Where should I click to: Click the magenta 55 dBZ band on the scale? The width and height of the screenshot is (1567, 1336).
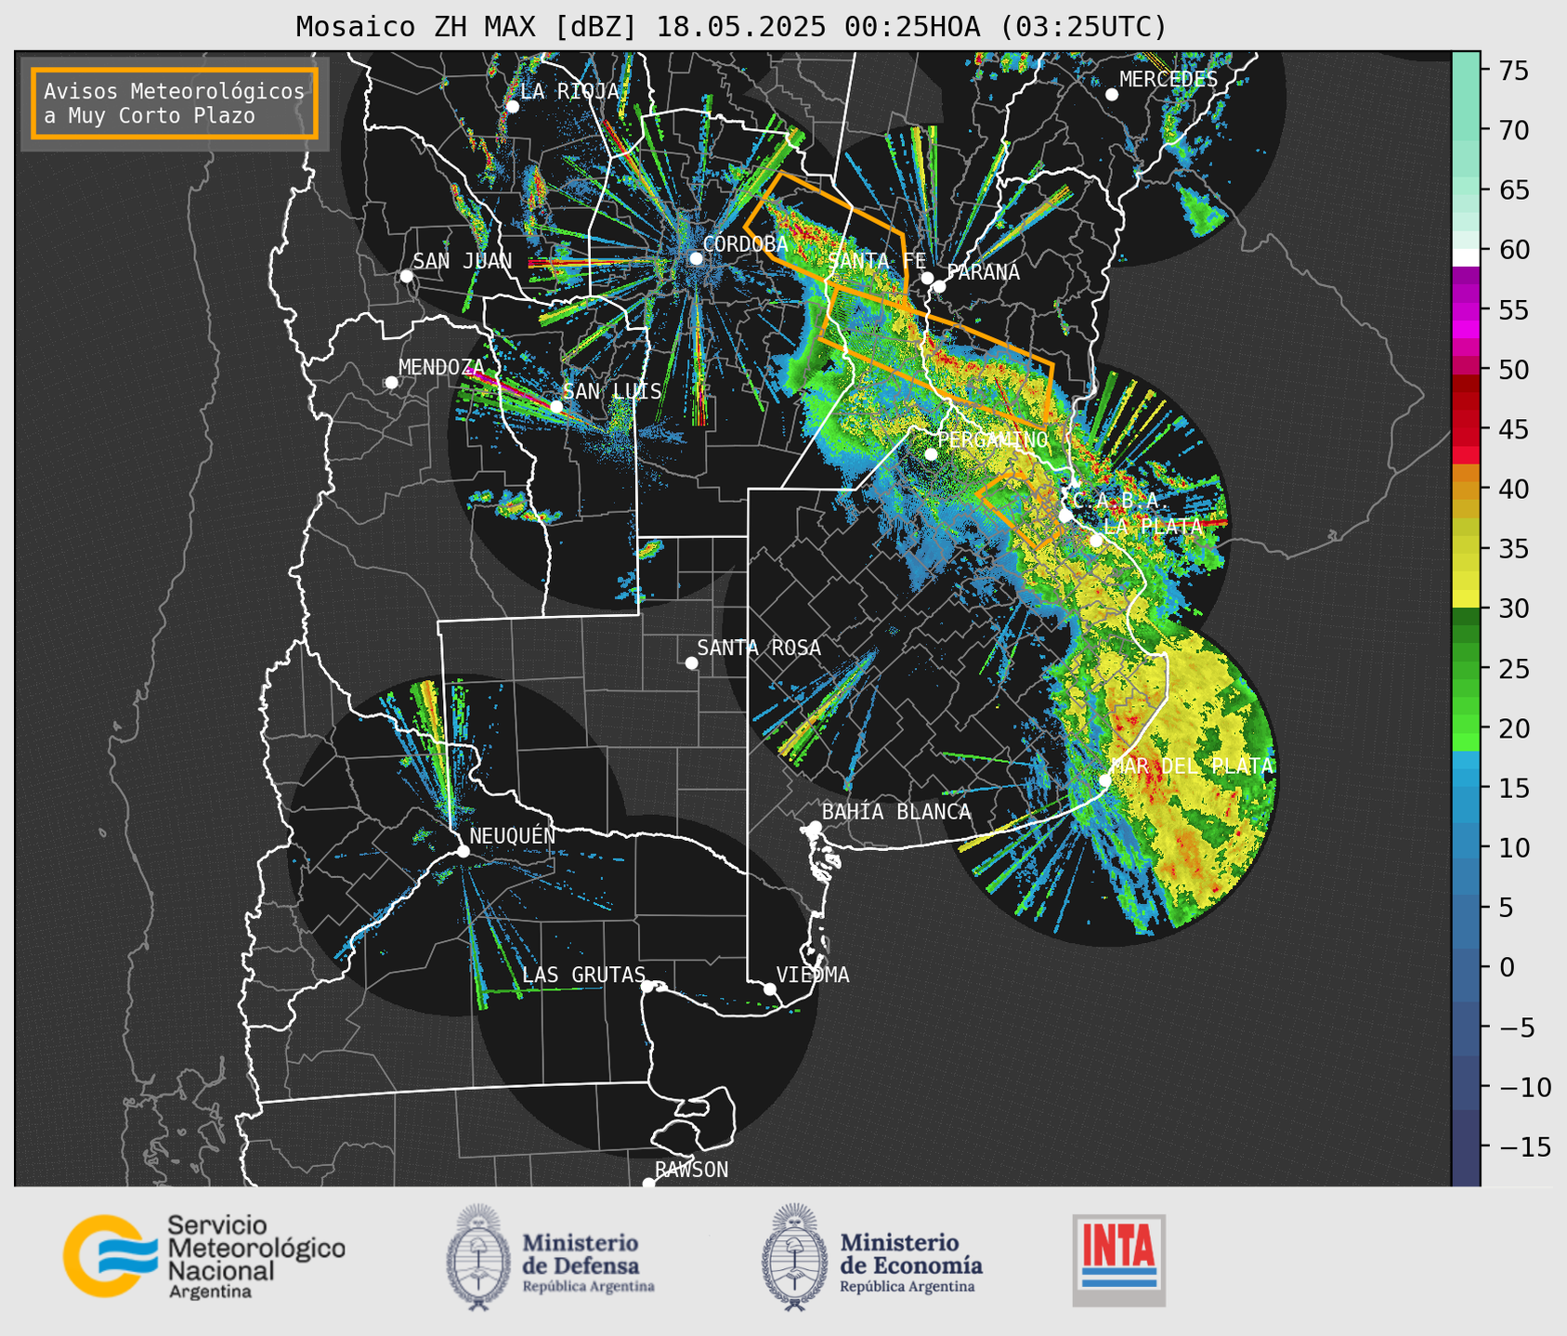tap(1466, 309)
